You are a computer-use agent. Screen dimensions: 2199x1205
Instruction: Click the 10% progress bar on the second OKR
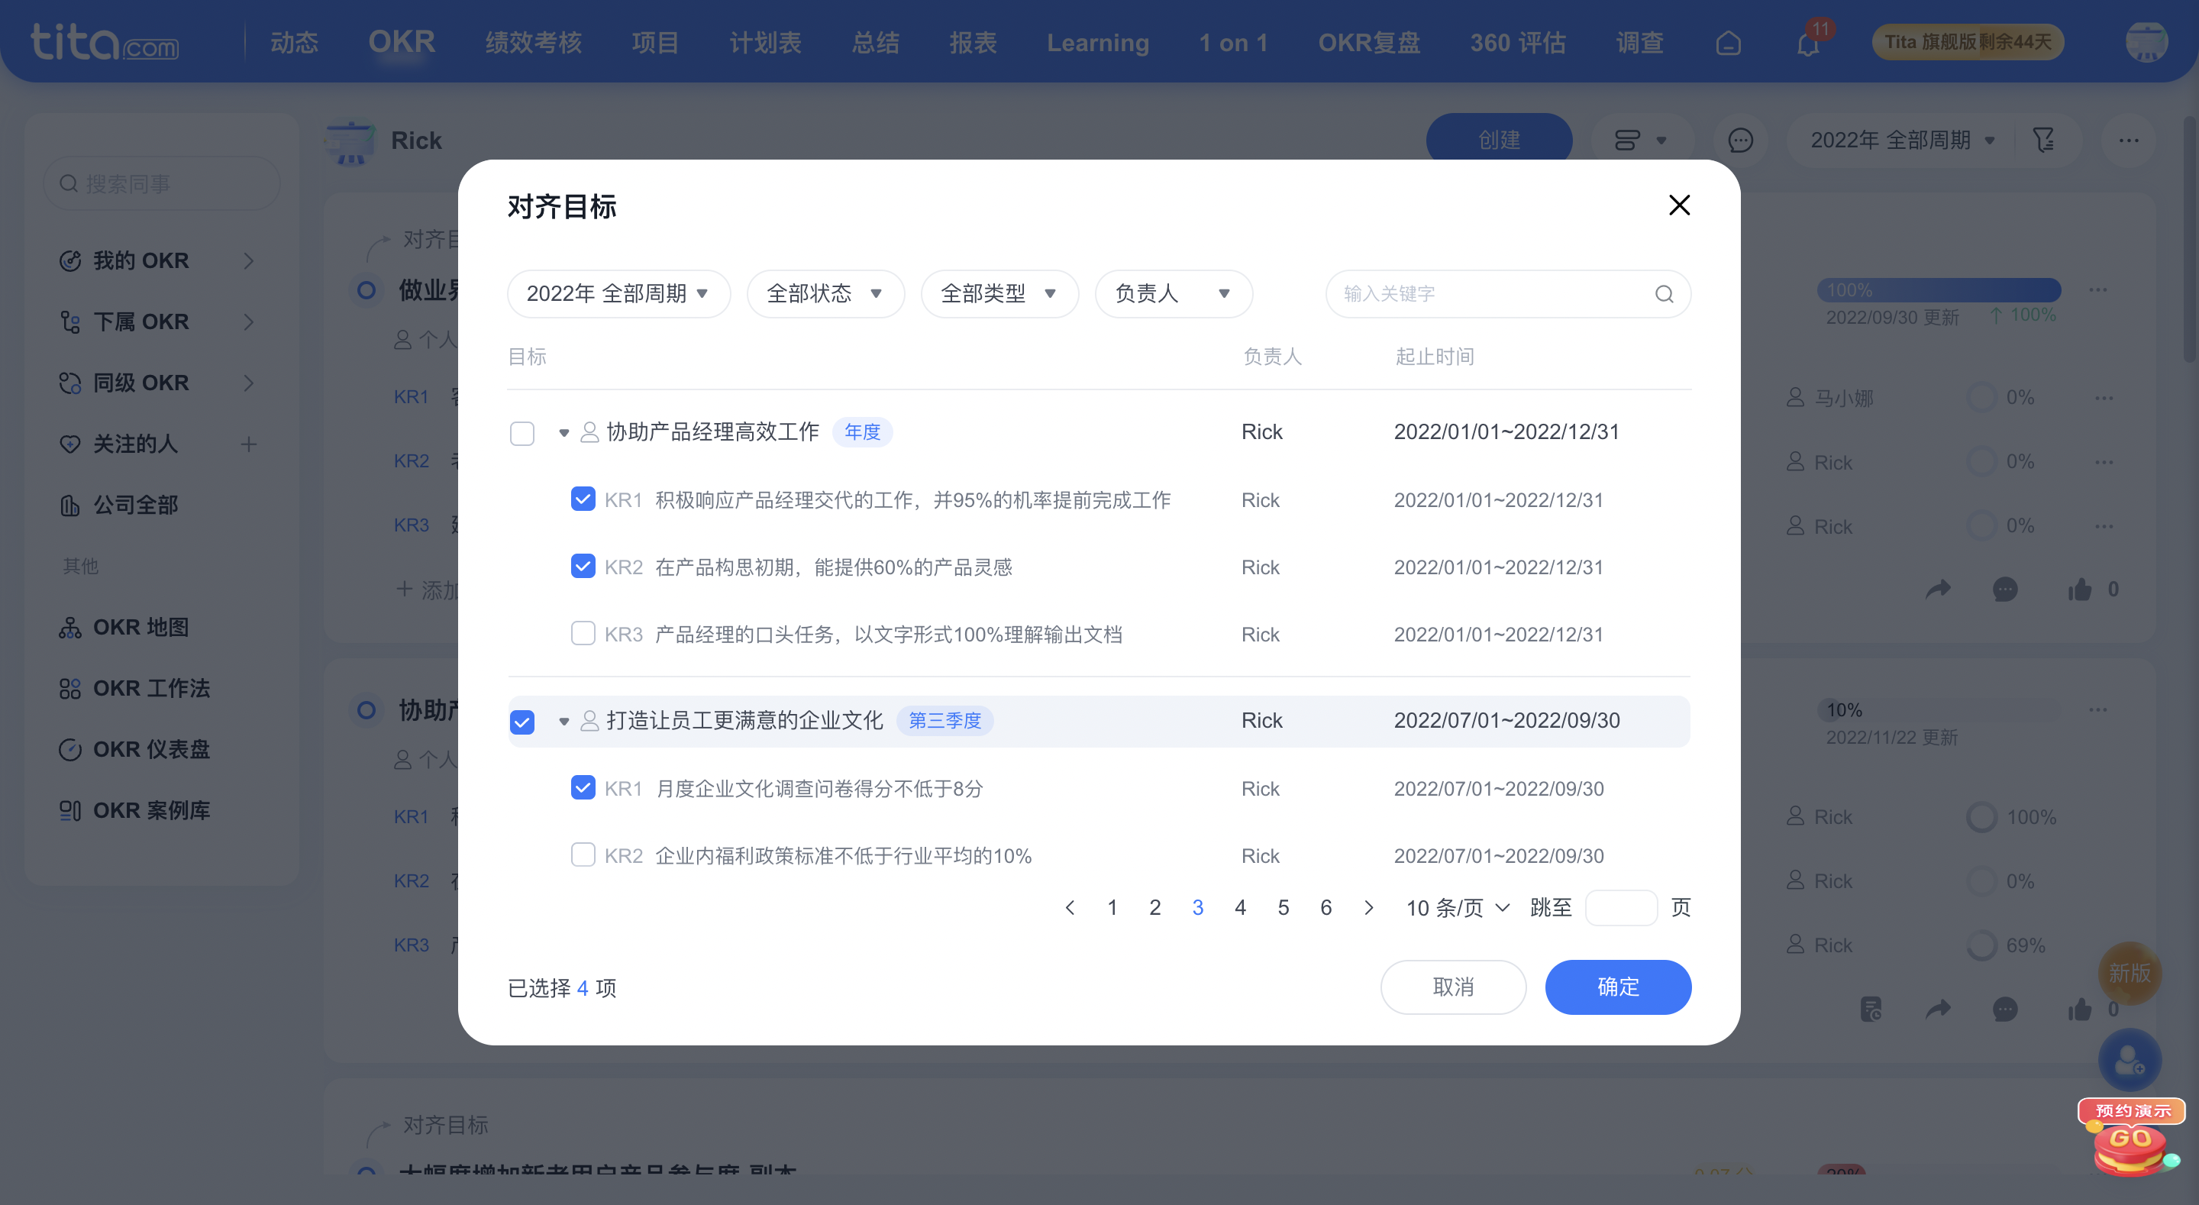[x=1939, y=710]
